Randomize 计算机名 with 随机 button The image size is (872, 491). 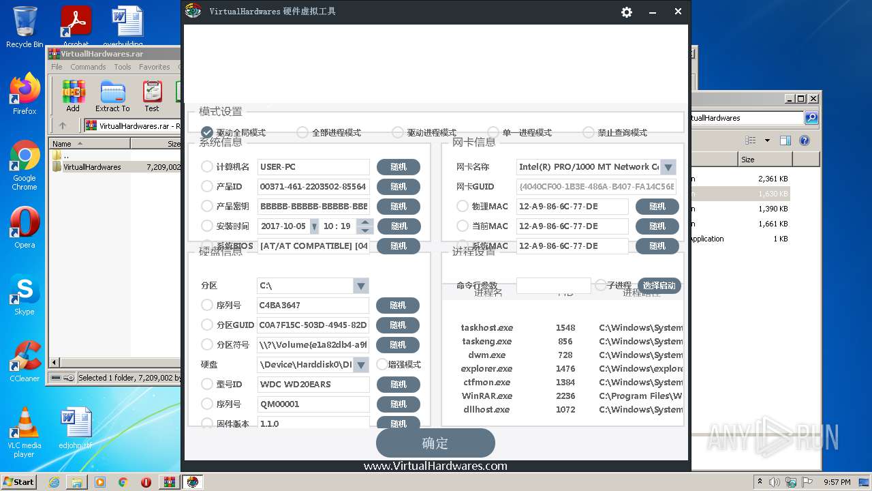(399, 167)
